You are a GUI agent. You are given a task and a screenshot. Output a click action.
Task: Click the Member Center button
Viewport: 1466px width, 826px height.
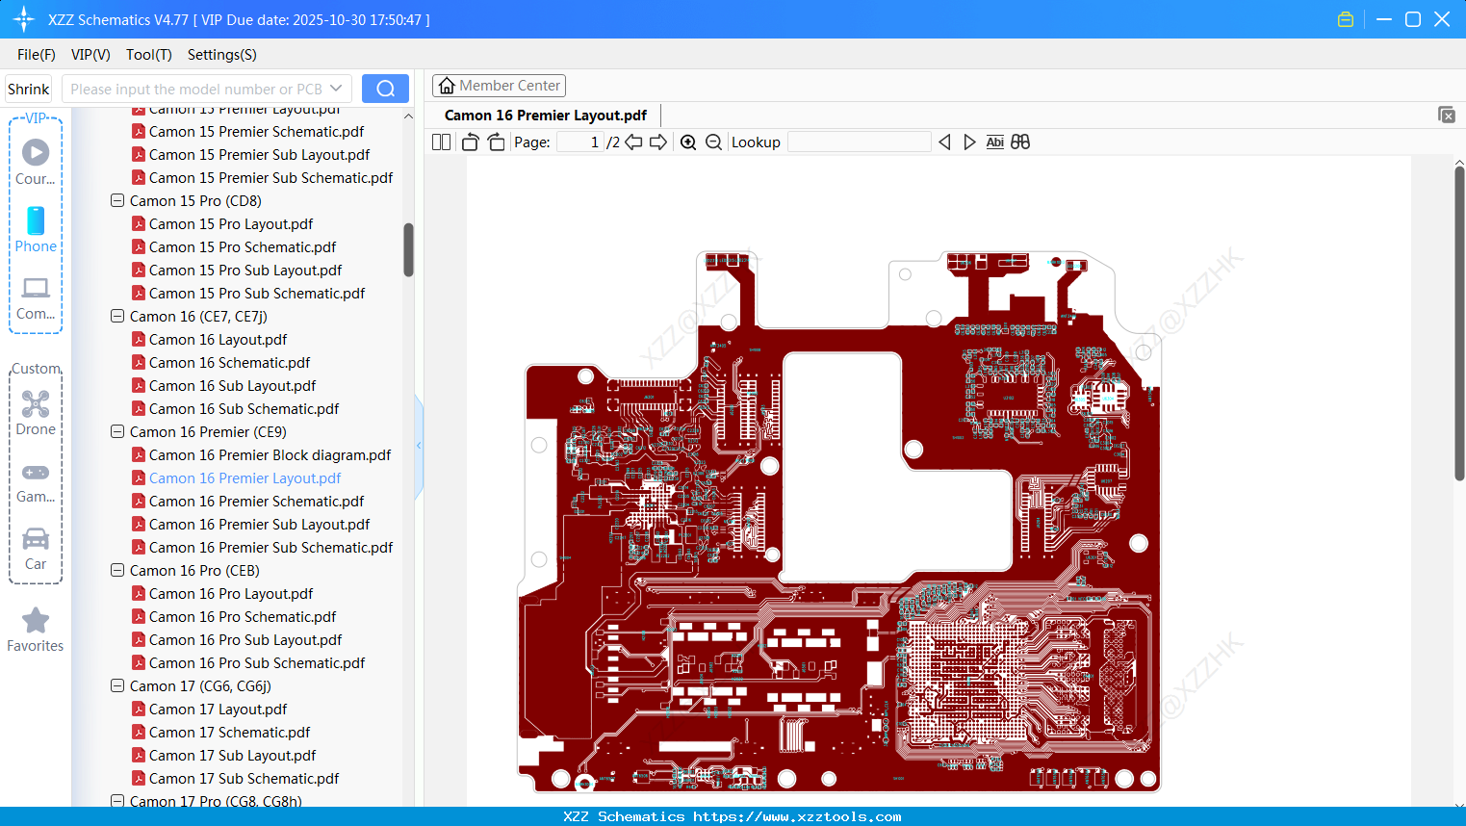[499, 85]
